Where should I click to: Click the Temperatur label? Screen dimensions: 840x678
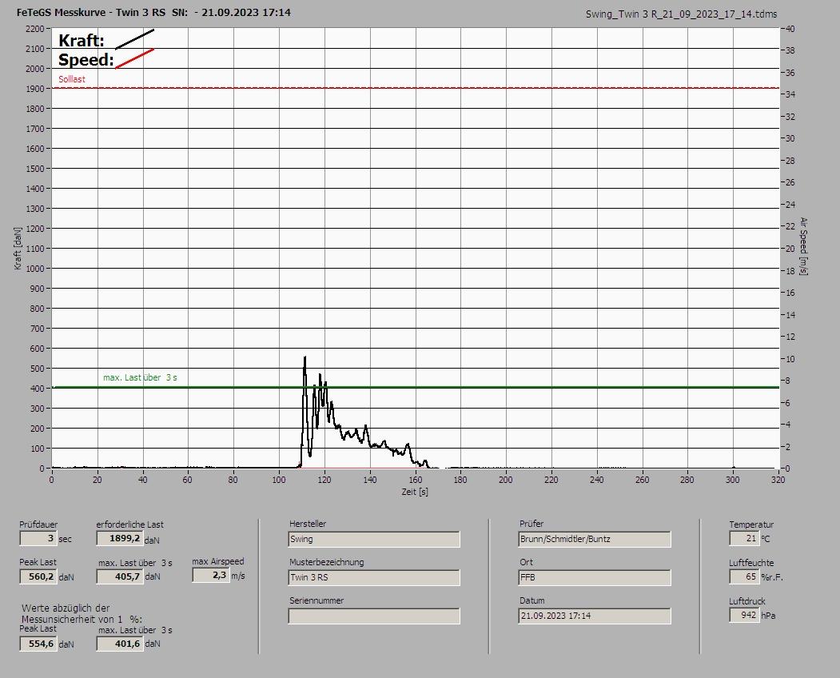pos(751,524)
